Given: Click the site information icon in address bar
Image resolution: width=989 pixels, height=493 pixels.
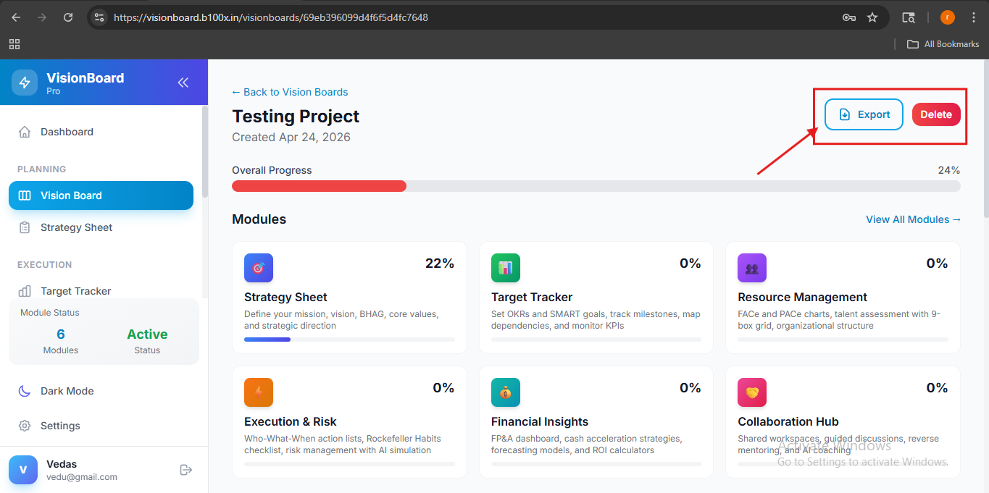Looking at the screenshot, I should (x=100, y=17).
